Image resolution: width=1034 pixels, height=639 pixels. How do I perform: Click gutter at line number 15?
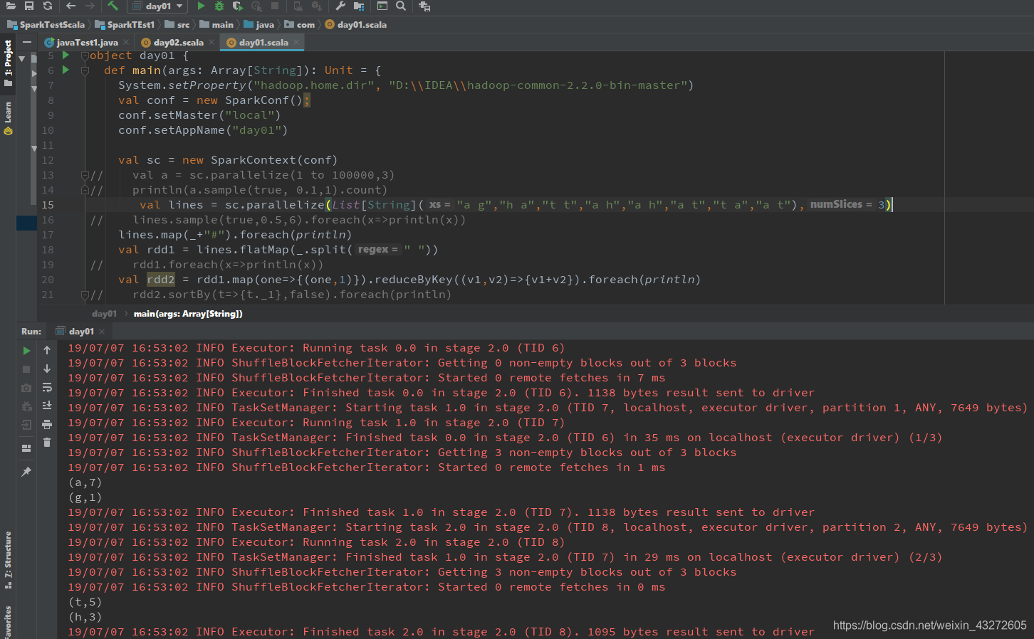[48, 205]
